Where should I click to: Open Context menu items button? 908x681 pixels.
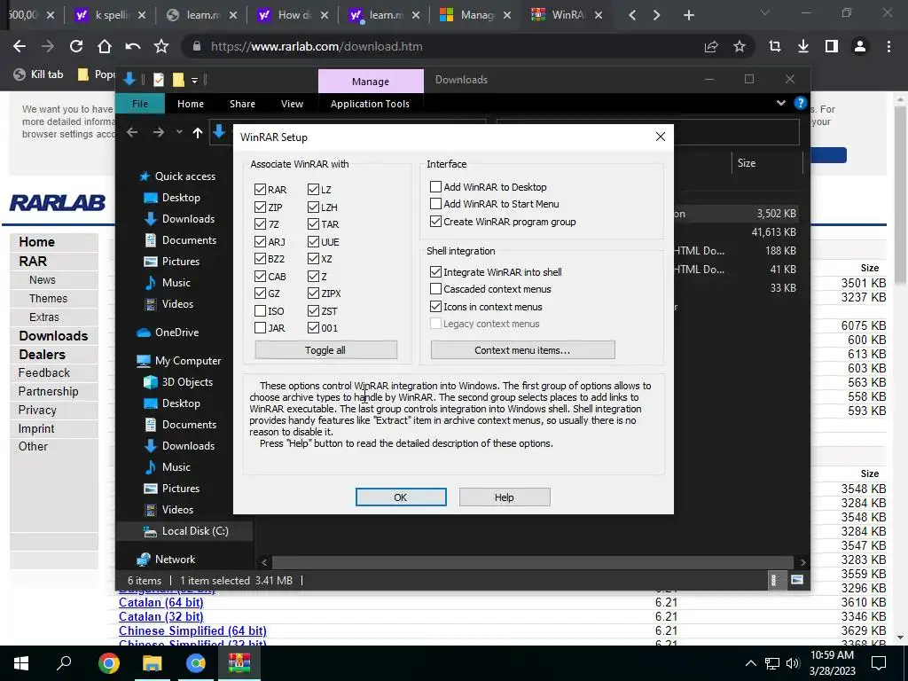[x=522, y=349]
